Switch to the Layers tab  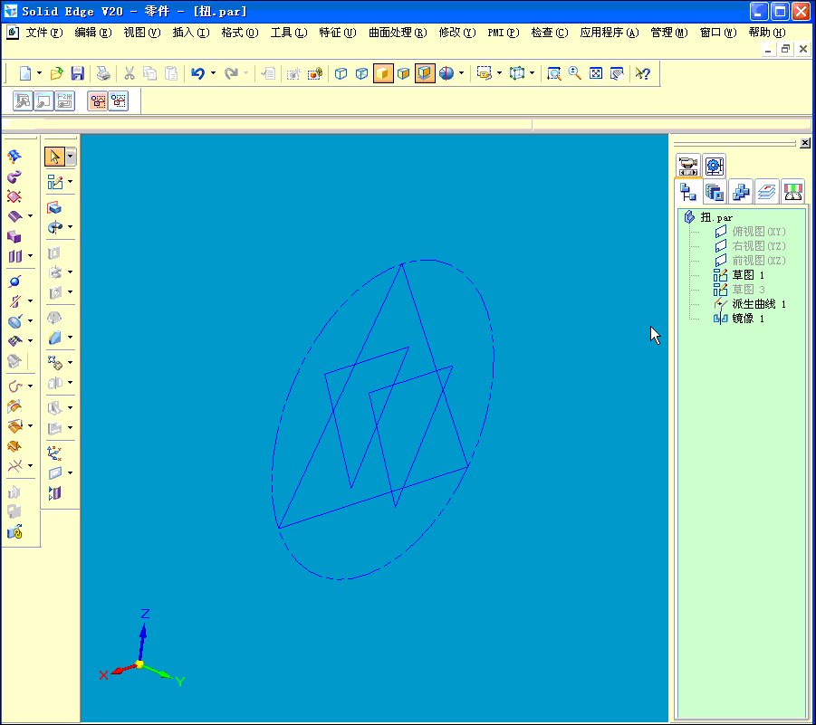[x=766, y=193]
